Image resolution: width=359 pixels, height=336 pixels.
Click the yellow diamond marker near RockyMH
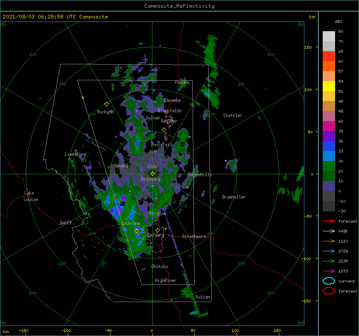(107, 104)
